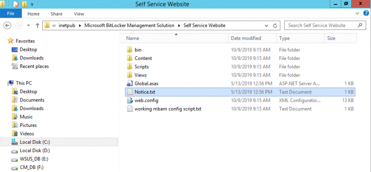Select the Scripts folder icon
The height and width of the screenshot is (172, 371).
coord(129,67)
